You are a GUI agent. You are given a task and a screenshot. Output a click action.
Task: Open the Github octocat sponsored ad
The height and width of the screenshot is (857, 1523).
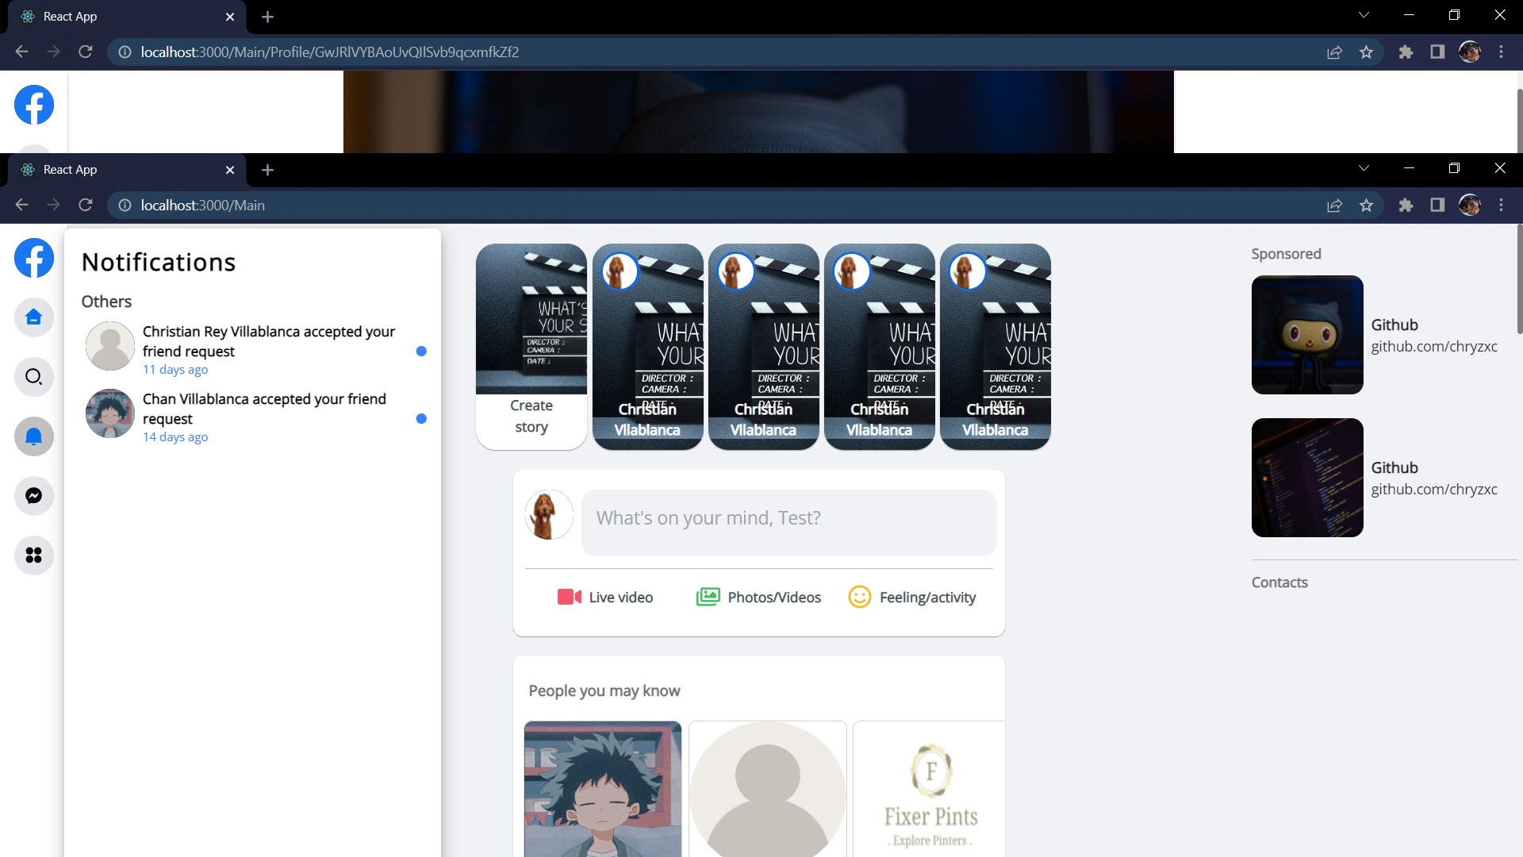point(1307,335)
